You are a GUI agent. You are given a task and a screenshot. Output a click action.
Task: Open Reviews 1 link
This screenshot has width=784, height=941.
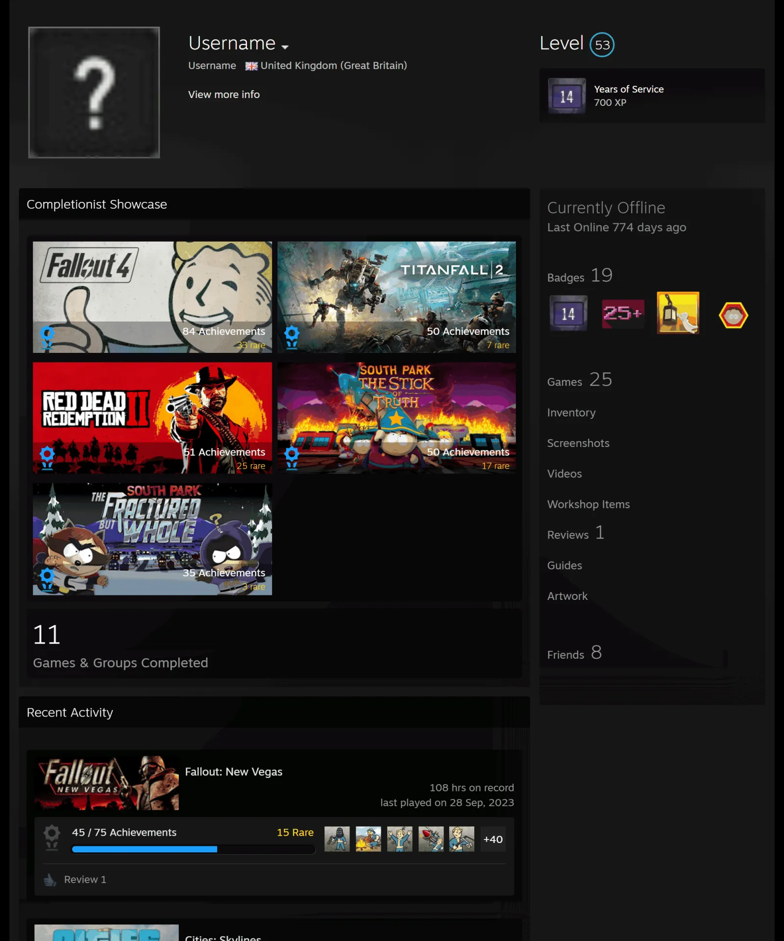(x=576, y=533)
